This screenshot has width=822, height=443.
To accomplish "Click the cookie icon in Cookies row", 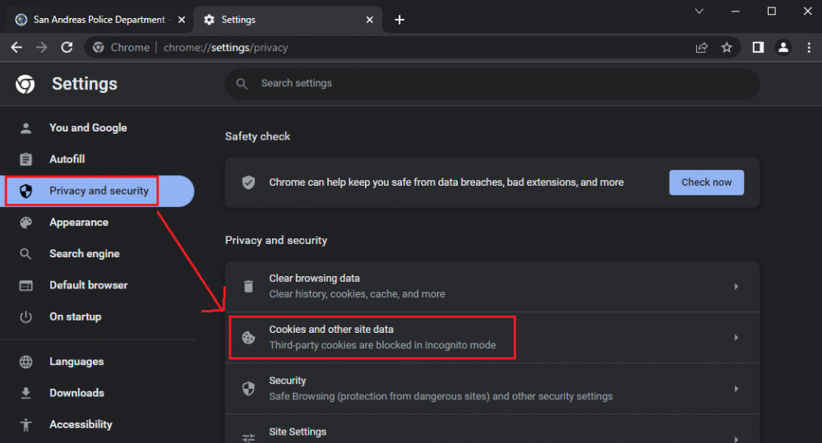I will [248, 338].
